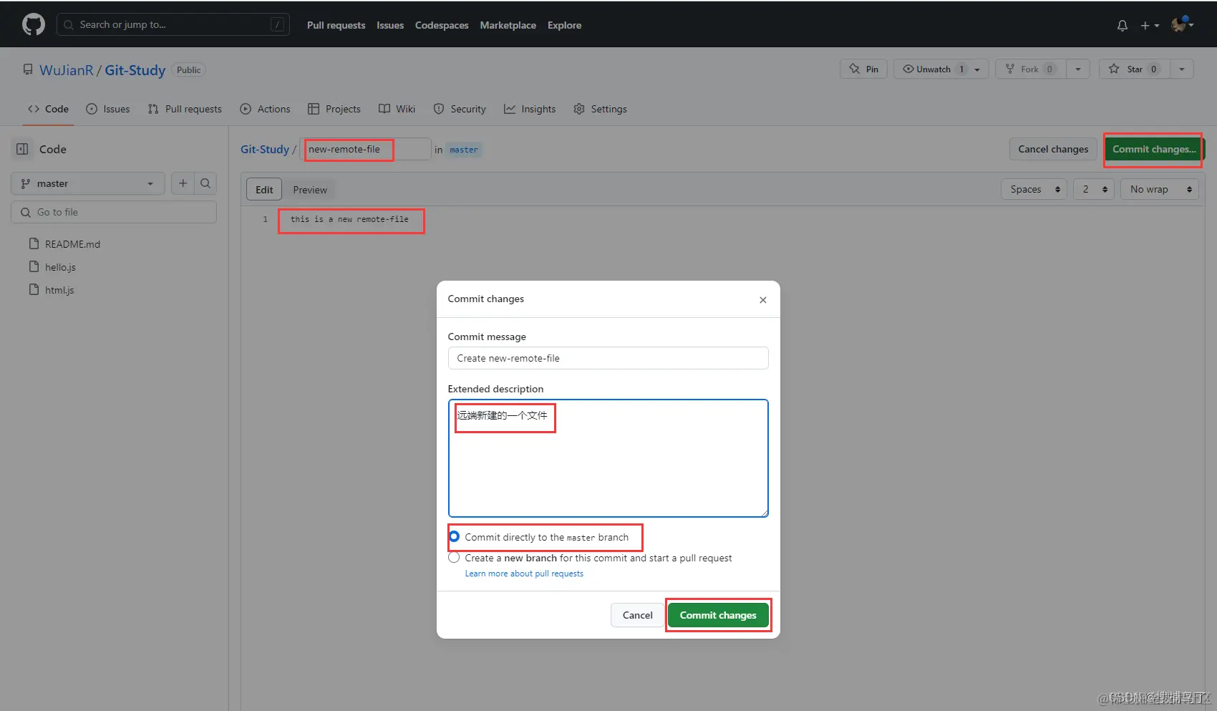Add a file with the plus icon
This screenshot has width=1217, height=711.
click(183, 183)
